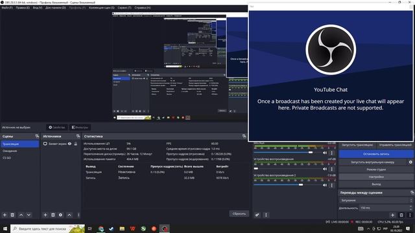415x233 pixels.
Task: Undock the Scene Transitions panel
Action: coord(412,193)
